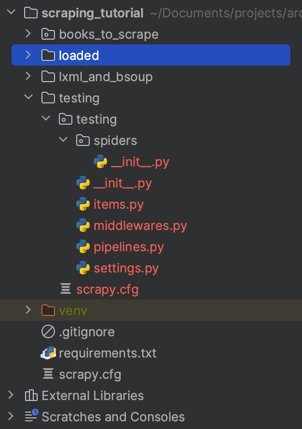Collapse the spiders folder
This screenshot has width=302, height=429.
(x=63, y=141)
